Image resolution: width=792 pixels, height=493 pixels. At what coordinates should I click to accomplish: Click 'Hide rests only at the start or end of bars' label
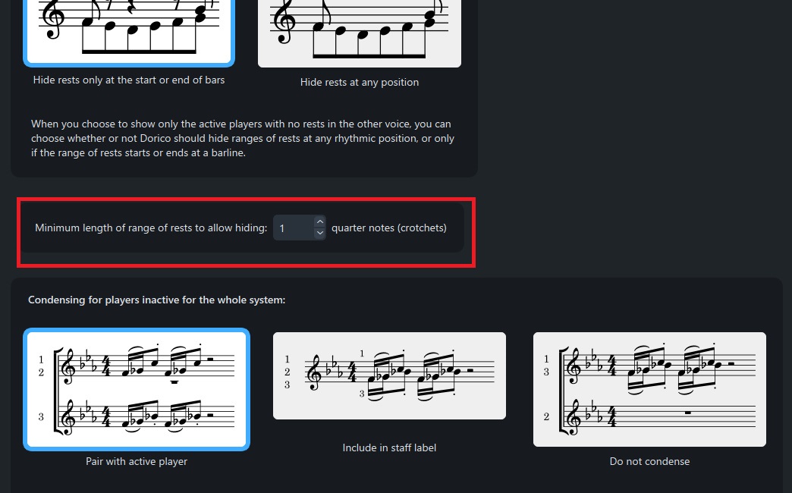click(129, 80)
